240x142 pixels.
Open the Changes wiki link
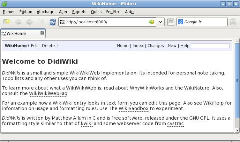coord(156,46)
